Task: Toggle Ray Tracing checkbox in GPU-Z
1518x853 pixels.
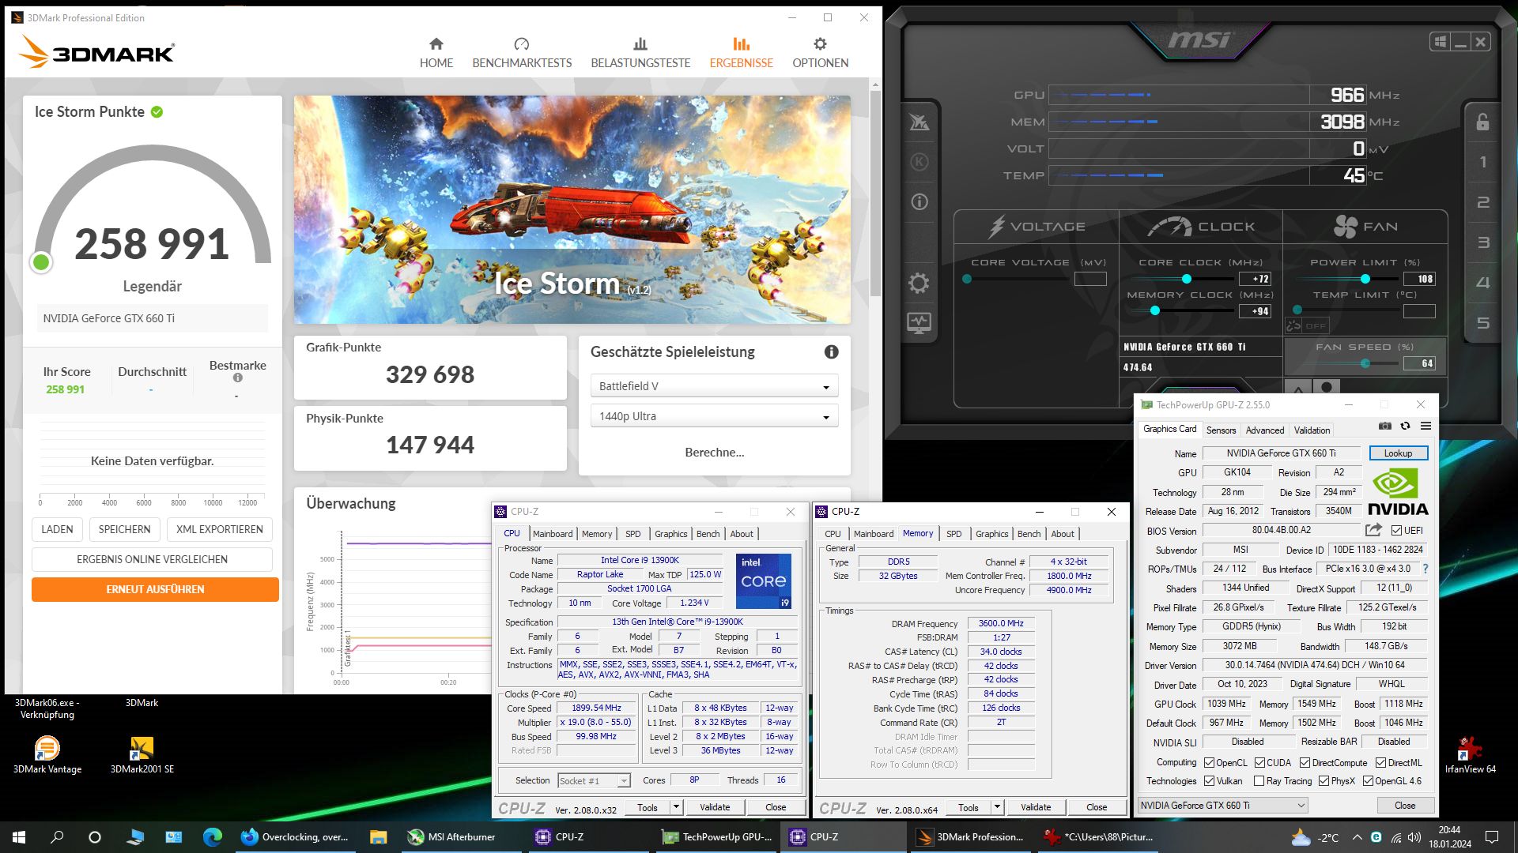Action: 1259,781
